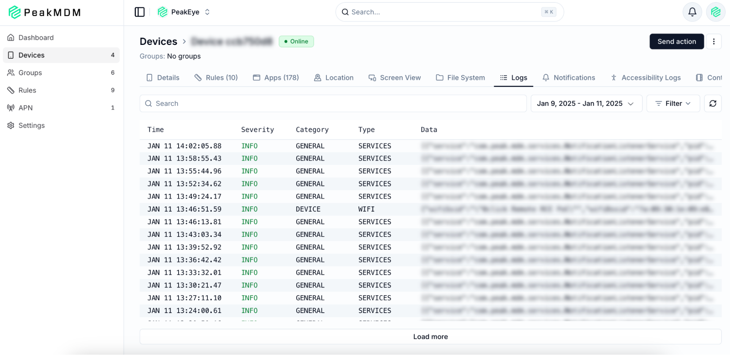Open Dashboard from the sidebar
The width and height of the screenshot is (730, 355).
36,38
